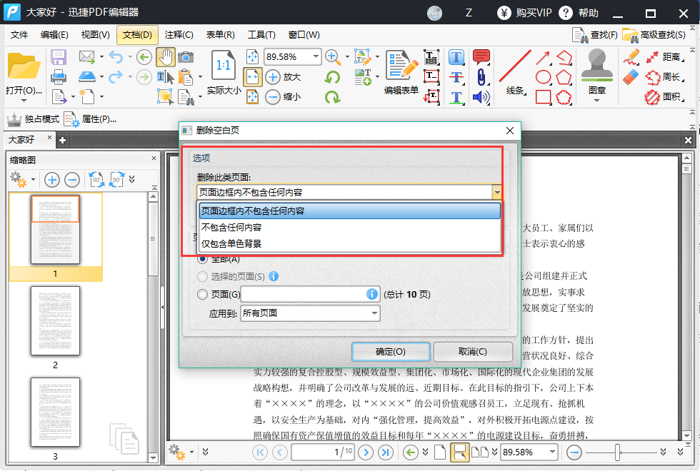Click the page number field 1/10
Image resolution: width=700 pixels, height=471 pixels.
pos(323,452)
